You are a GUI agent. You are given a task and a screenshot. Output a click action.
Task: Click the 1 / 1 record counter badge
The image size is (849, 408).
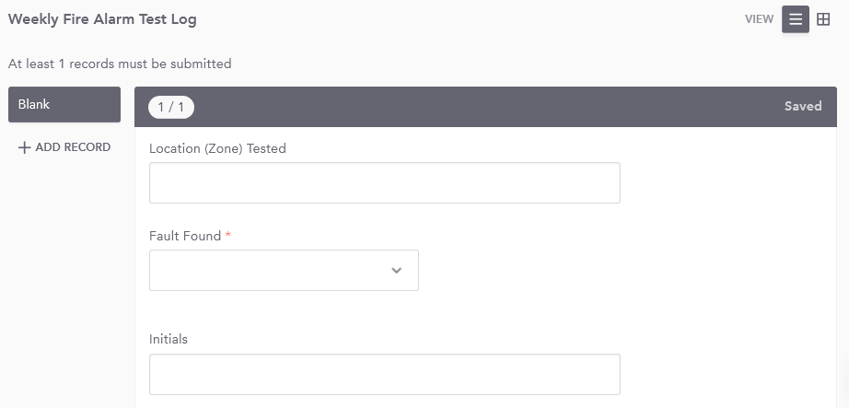[171, 107]
